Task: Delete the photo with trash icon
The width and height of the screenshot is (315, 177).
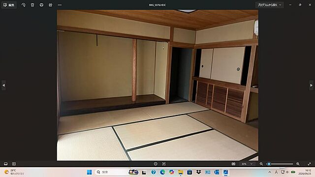Action: coord(32,5)
